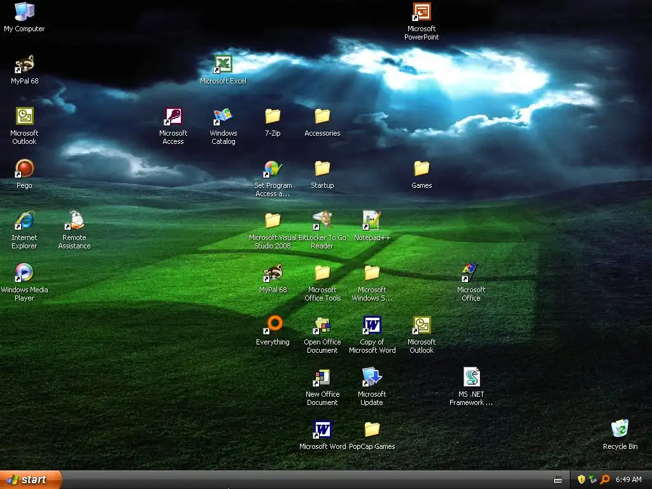The width and height of the screenshot is (652, 489).
Task: Click the network connection tray icon
Action: pos(593,479)
